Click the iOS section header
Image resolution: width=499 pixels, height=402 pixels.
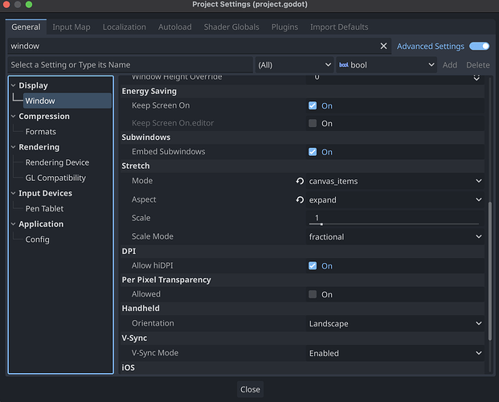coord(302,367)
